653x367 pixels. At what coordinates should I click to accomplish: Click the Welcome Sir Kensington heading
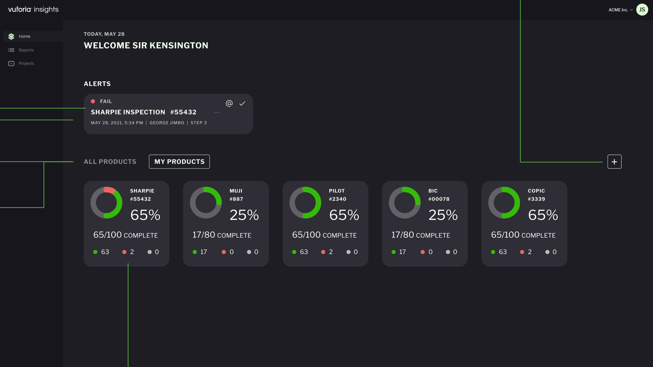click(x=146, y=46)
